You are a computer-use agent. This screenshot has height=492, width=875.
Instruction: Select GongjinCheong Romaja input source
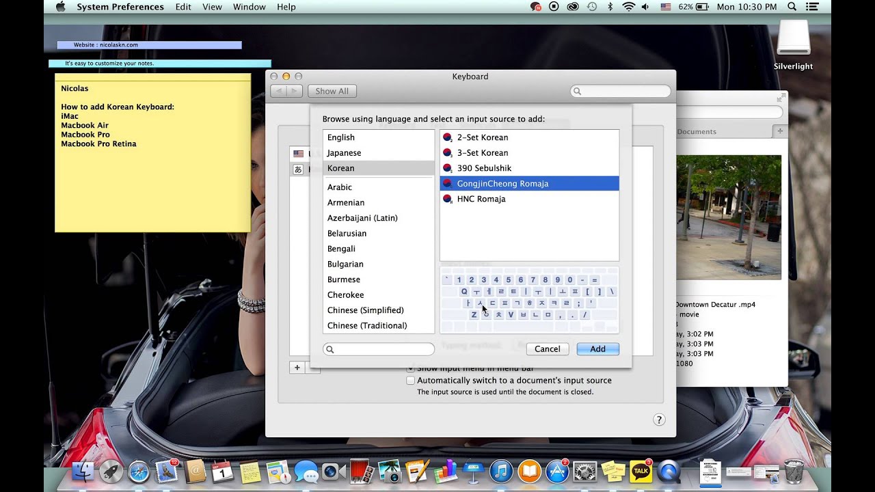click(x=529, y=183)
